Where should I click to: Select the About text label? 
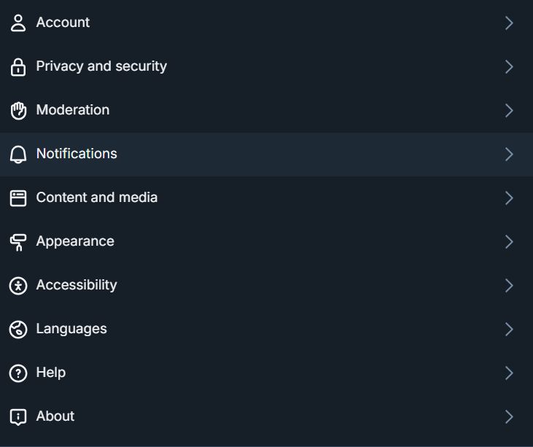coord(55,416)
